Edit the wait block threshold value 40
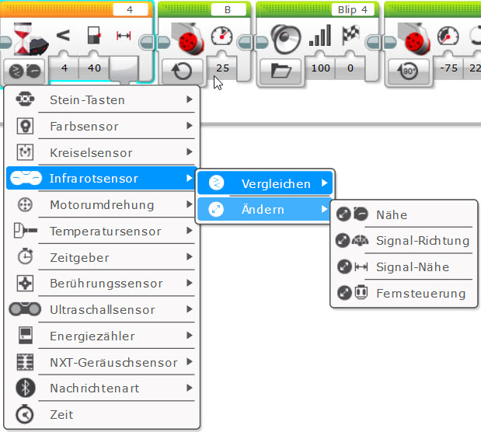 click(94, 68)
